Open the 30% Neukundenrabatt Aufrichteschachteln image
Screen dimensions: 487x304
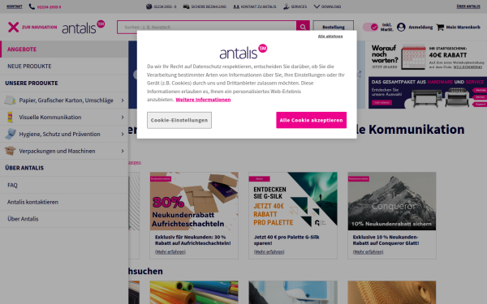point(194,201)
